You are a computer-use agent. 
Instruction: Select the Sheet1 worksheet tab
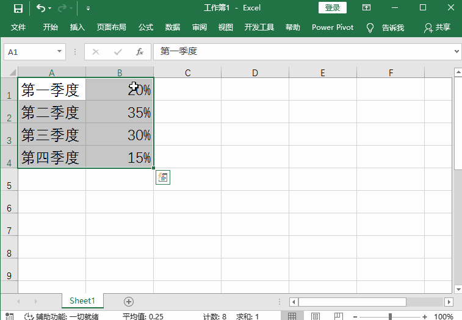[82, 300]
